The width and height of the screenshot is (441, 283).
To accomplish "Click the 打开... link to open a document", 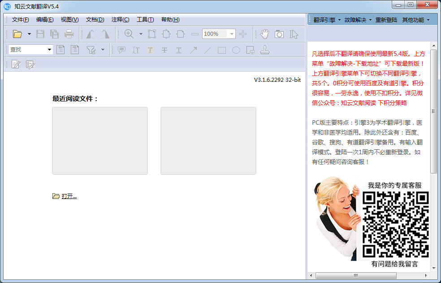I will coord(68,196).
